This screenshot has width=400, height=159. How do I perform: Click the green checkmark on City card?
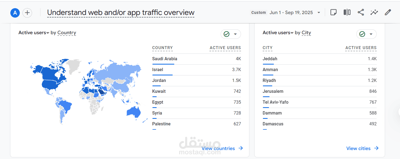pyautogui.click(x=362, y=34)
